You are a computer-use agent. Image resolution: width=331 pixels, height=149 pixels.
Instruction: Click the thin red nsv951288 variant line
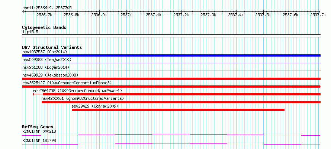point(171,71)
